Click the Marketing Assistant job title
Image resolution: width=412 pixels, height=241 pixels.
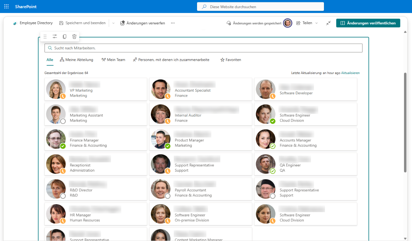(x=86, y=116)
